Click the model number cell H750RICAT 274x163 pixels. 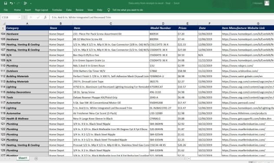[163, 87]
